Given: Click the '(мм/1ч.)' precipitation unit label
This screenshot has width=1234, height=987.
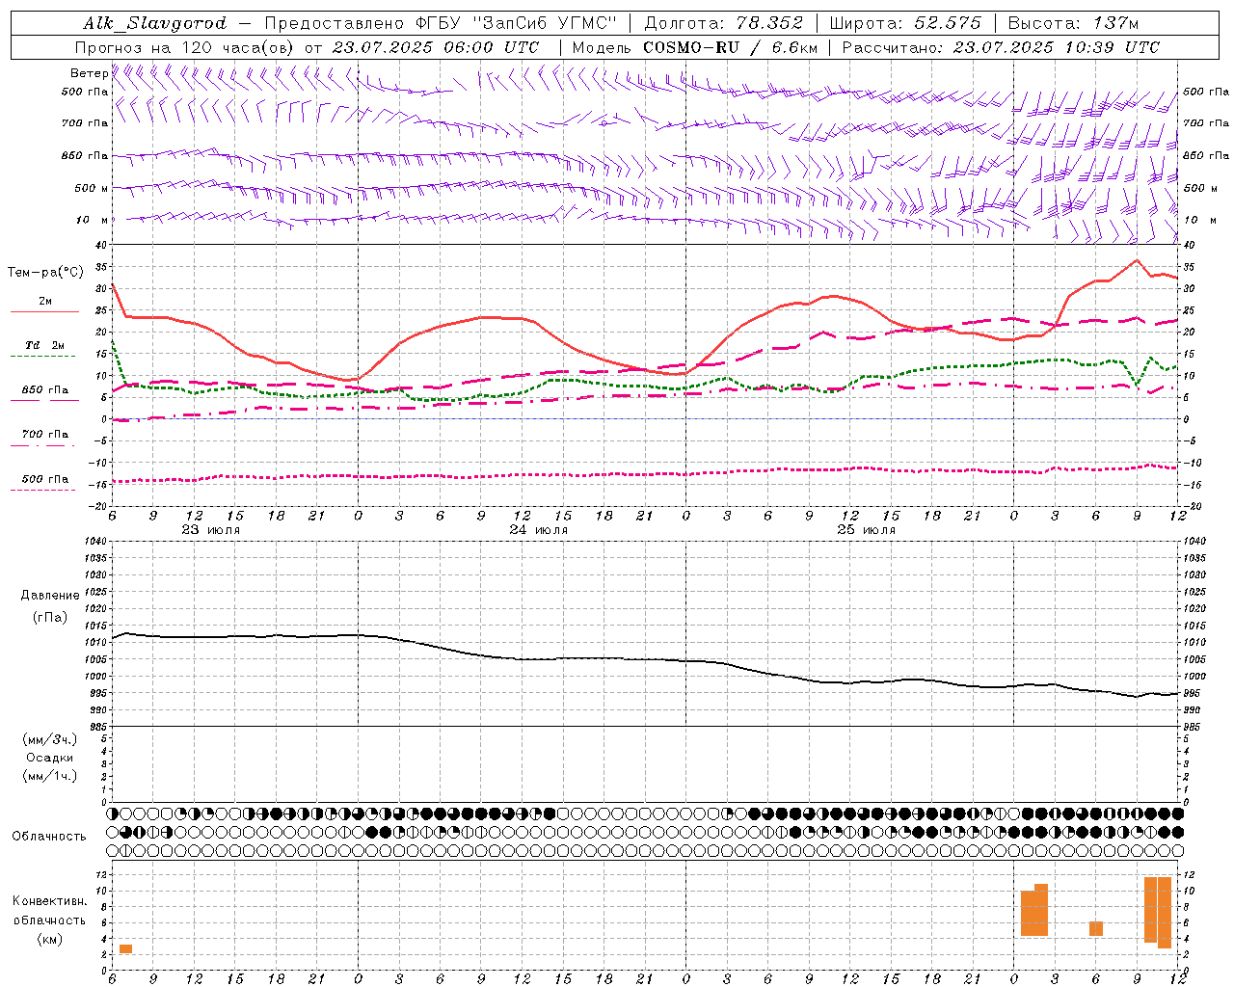Looking at the screenshot, I should (x=50, y=776).
